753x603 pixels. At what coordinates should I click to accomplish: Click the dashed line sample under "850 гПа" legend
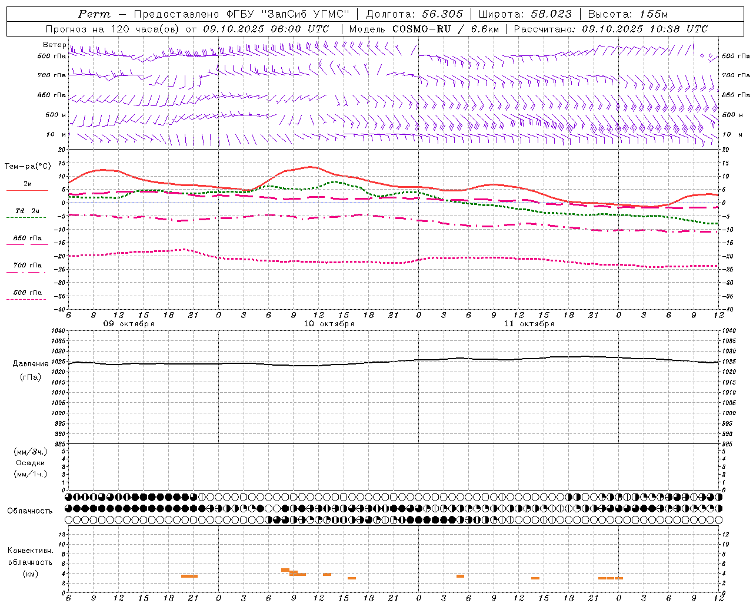tap(27, 244)
